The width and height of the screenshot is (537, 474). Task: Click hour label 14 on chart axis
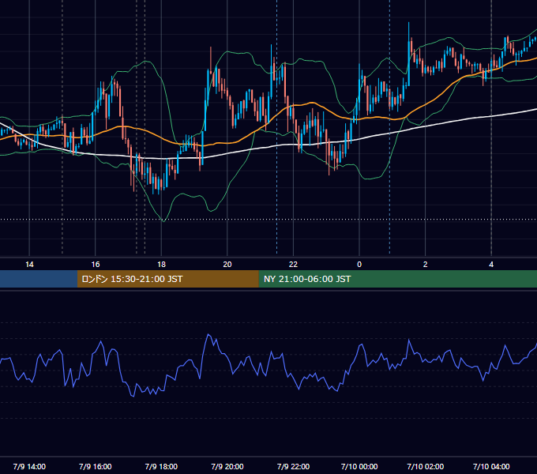click(x=29, y=265)
